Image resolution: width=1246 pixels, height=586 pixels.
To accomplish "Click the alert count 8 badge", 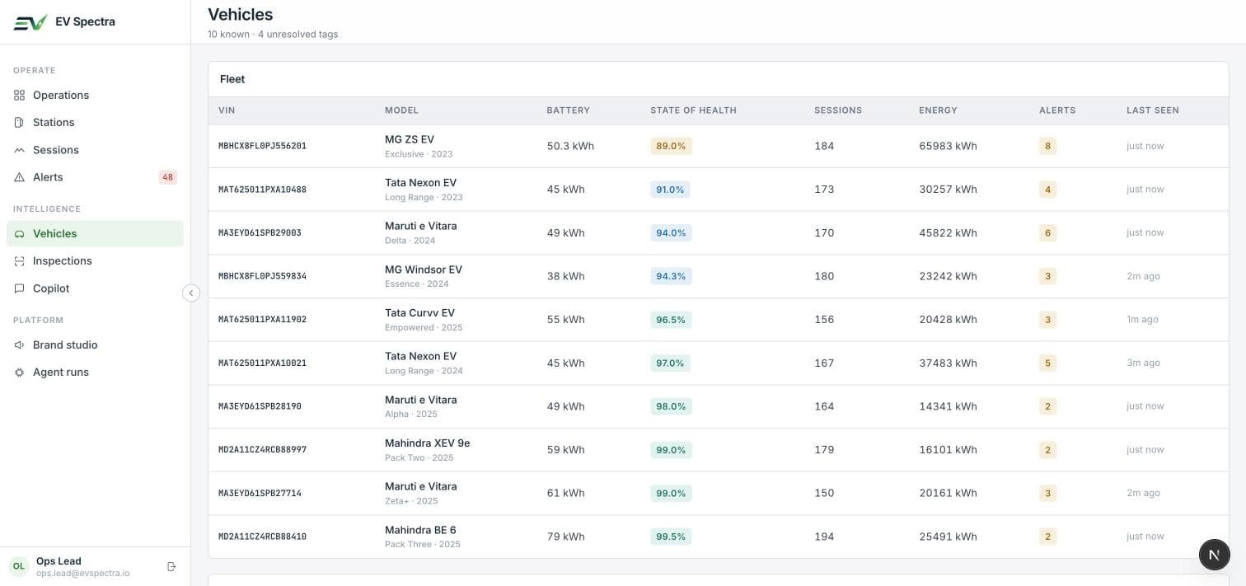I will coord(1047,146).
